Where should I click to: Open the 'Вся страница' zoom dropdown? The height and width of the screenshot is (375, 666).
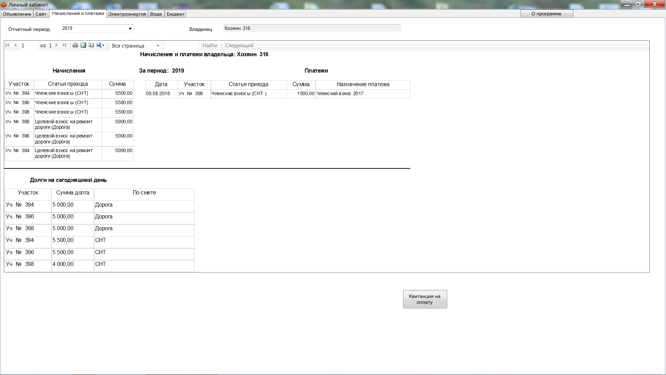pyautogui.click(x=158, y=45)
